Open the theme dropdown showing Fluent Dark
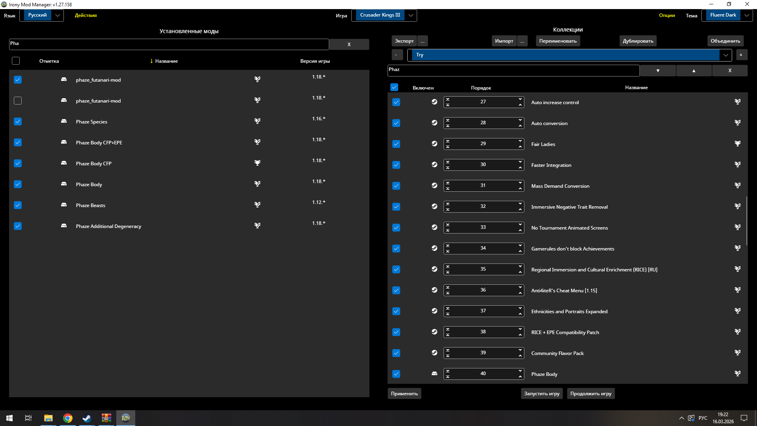Screen dimensions: 757x426 727,15
